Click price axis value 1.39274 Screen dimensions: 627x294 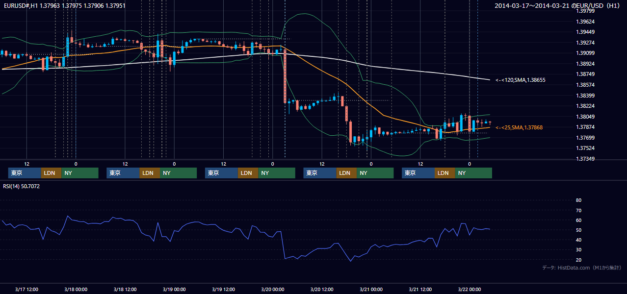585,43
